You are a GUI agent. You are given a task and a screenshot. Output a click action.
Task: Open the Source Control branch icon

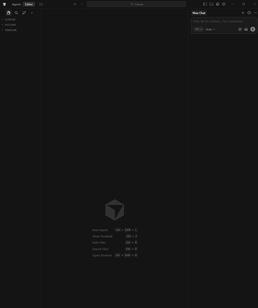coord(24,13)
